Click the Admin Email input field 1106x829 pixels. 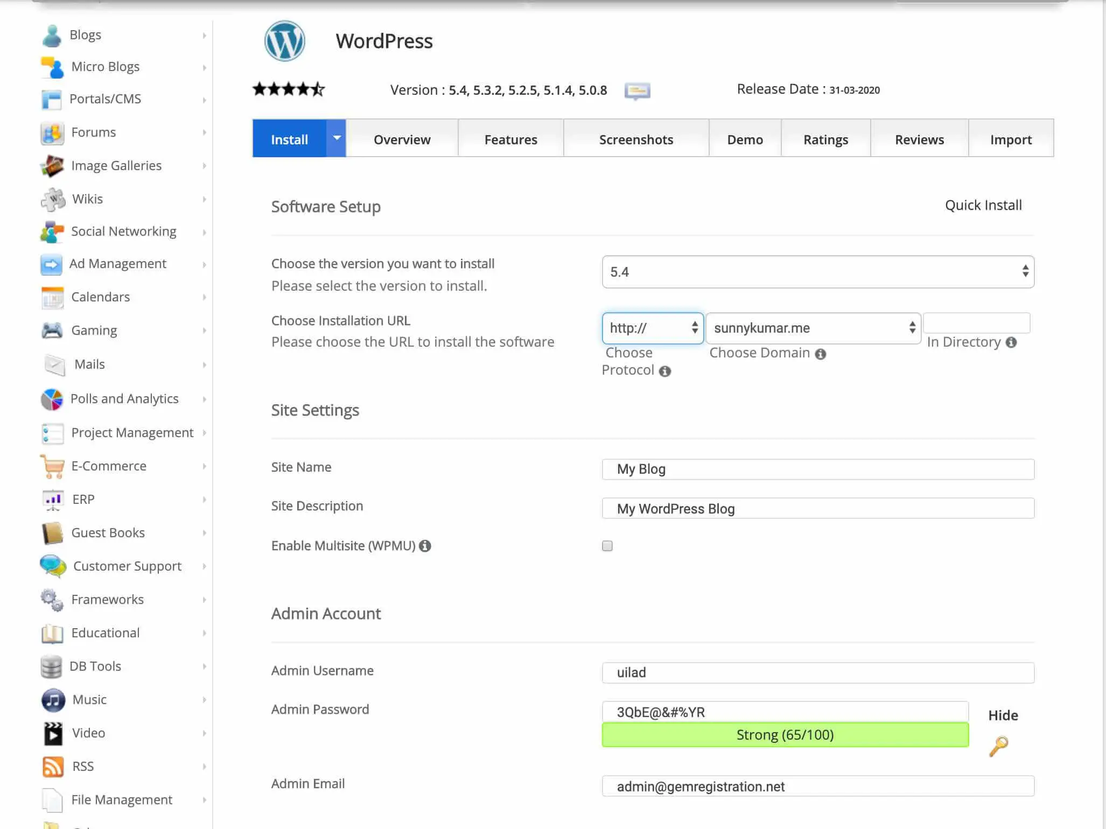click(817, 786)
